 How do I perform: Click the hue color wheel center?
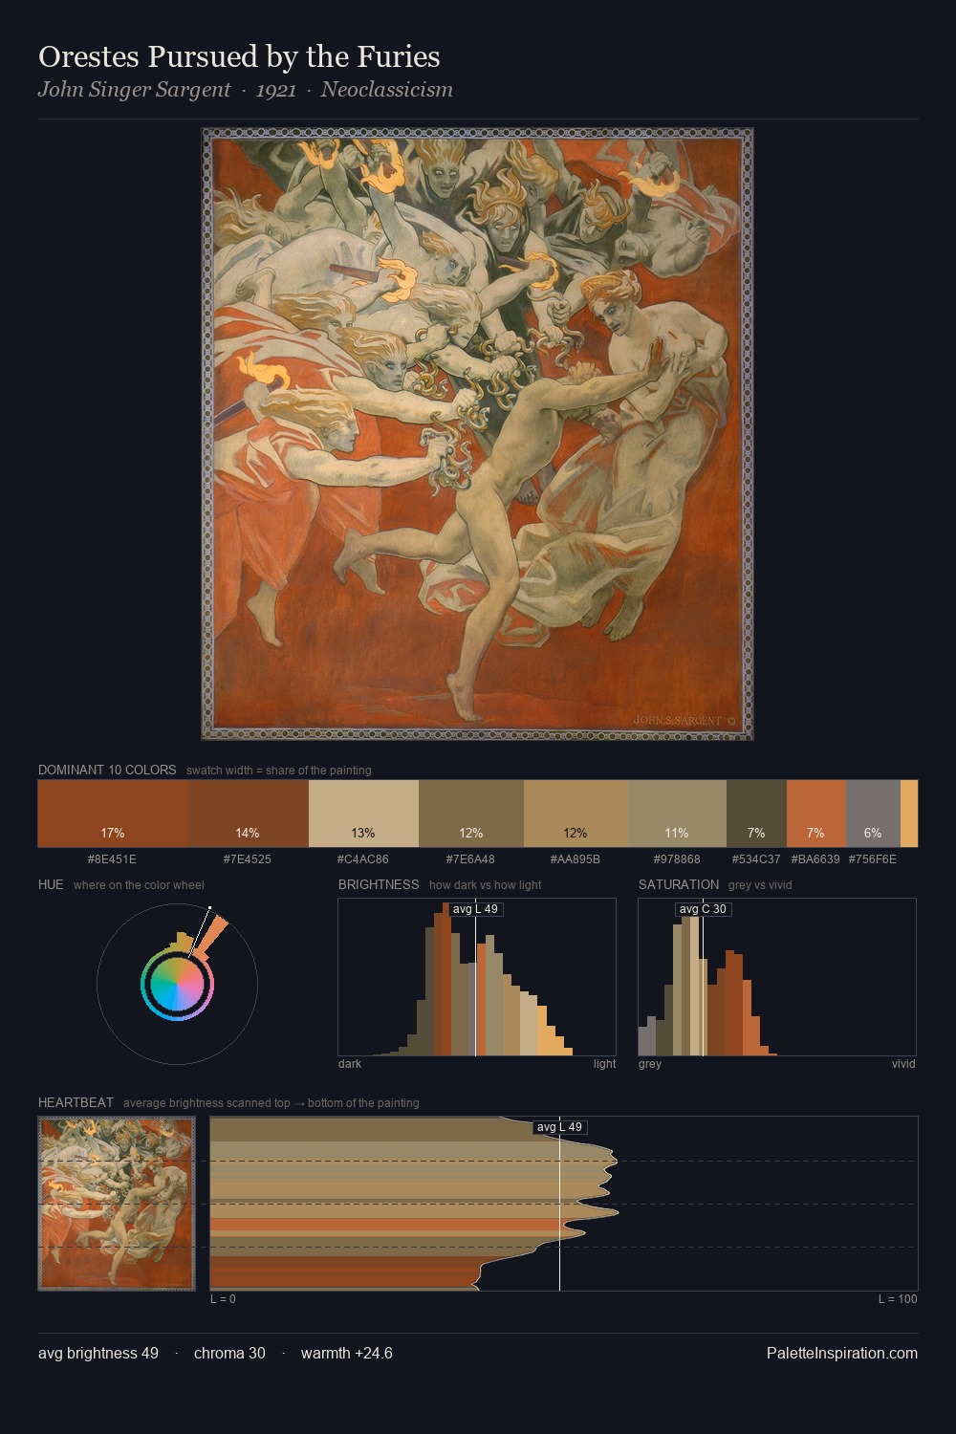[177, 984]
